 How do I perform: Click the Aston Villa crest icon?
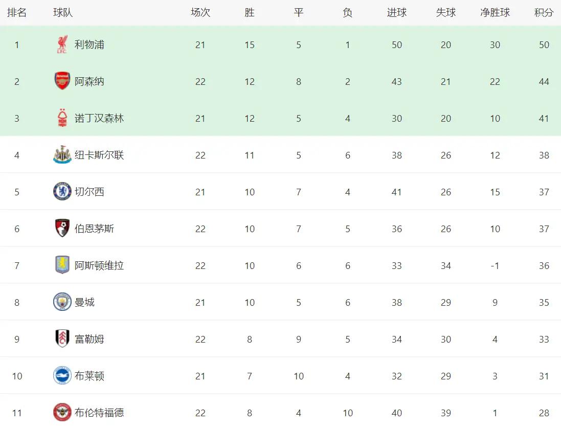point(62,265)
